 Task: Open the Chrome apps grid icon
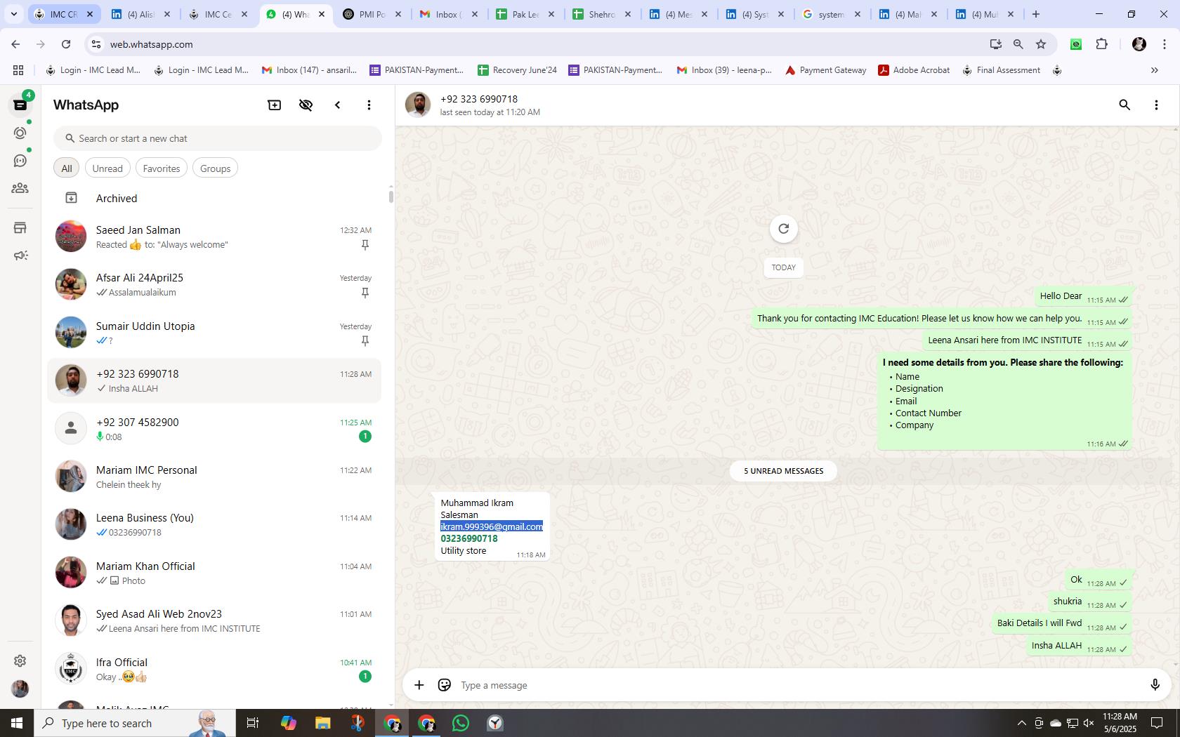[x=18, y=70]
